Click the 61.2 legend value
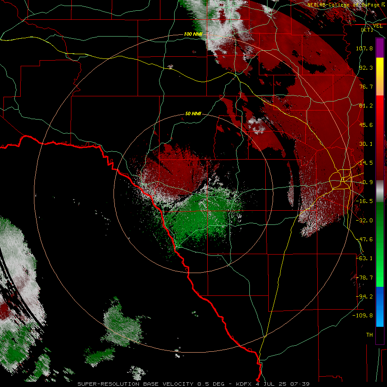 [x=366, y=106]
